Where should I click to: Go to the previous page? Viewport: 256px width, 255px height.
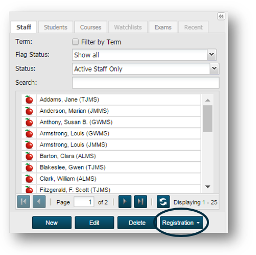pos(39,202)
